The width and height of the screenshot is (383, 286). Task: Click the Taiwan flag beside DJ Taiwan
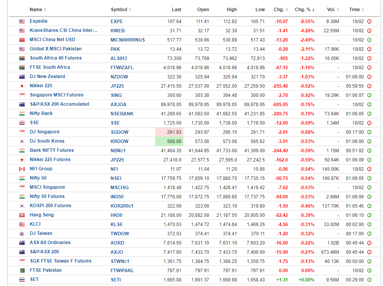[22, 234]
